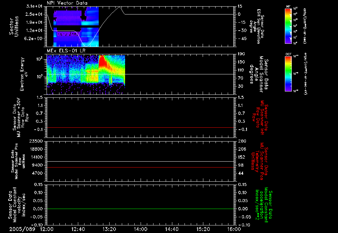Select the 'ESH Sun Elevation Angle' axis label
Image resolution: width=338 pixels, height=233 pixels.
pyautogui.click(x=256, y=26)
